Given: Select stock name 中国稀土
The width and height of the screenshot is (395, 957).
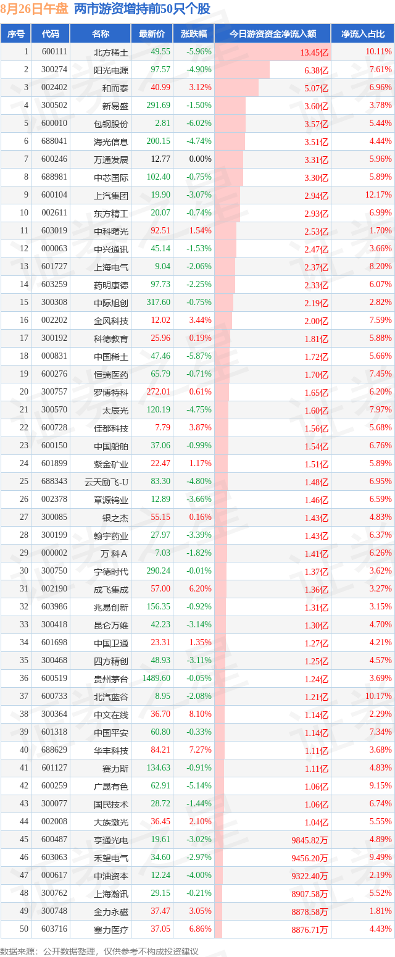Looking at the screenshot, I should (x=111, y=356).
